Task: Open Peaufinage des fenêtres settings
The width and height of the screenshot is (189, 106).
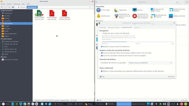Action: point(159,16)
